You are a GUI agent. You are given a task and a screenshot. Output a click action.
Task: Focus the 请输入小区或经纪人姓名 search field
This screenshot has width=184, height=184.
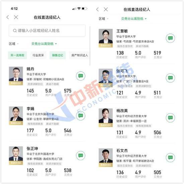[47, 31]
